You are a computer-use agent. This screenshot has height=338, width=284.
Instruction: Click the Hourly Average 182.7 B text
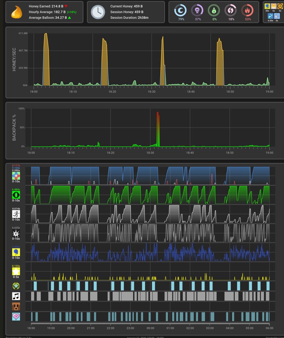[x=47, y=12]
